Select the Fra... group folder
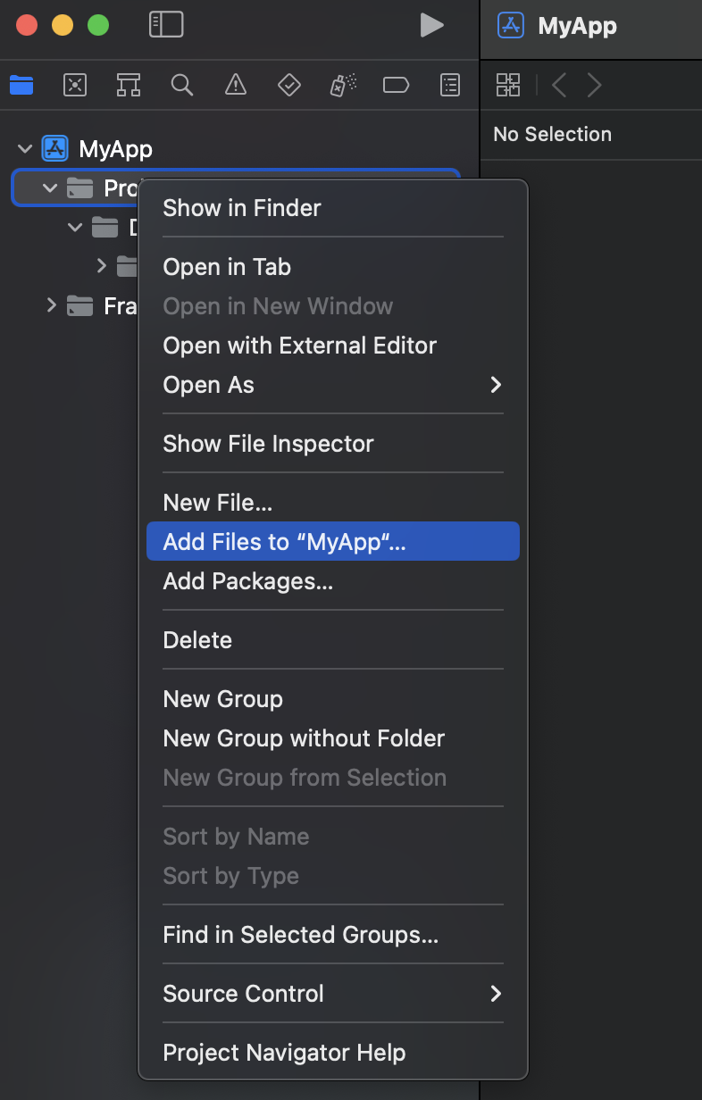 (80, 305)
